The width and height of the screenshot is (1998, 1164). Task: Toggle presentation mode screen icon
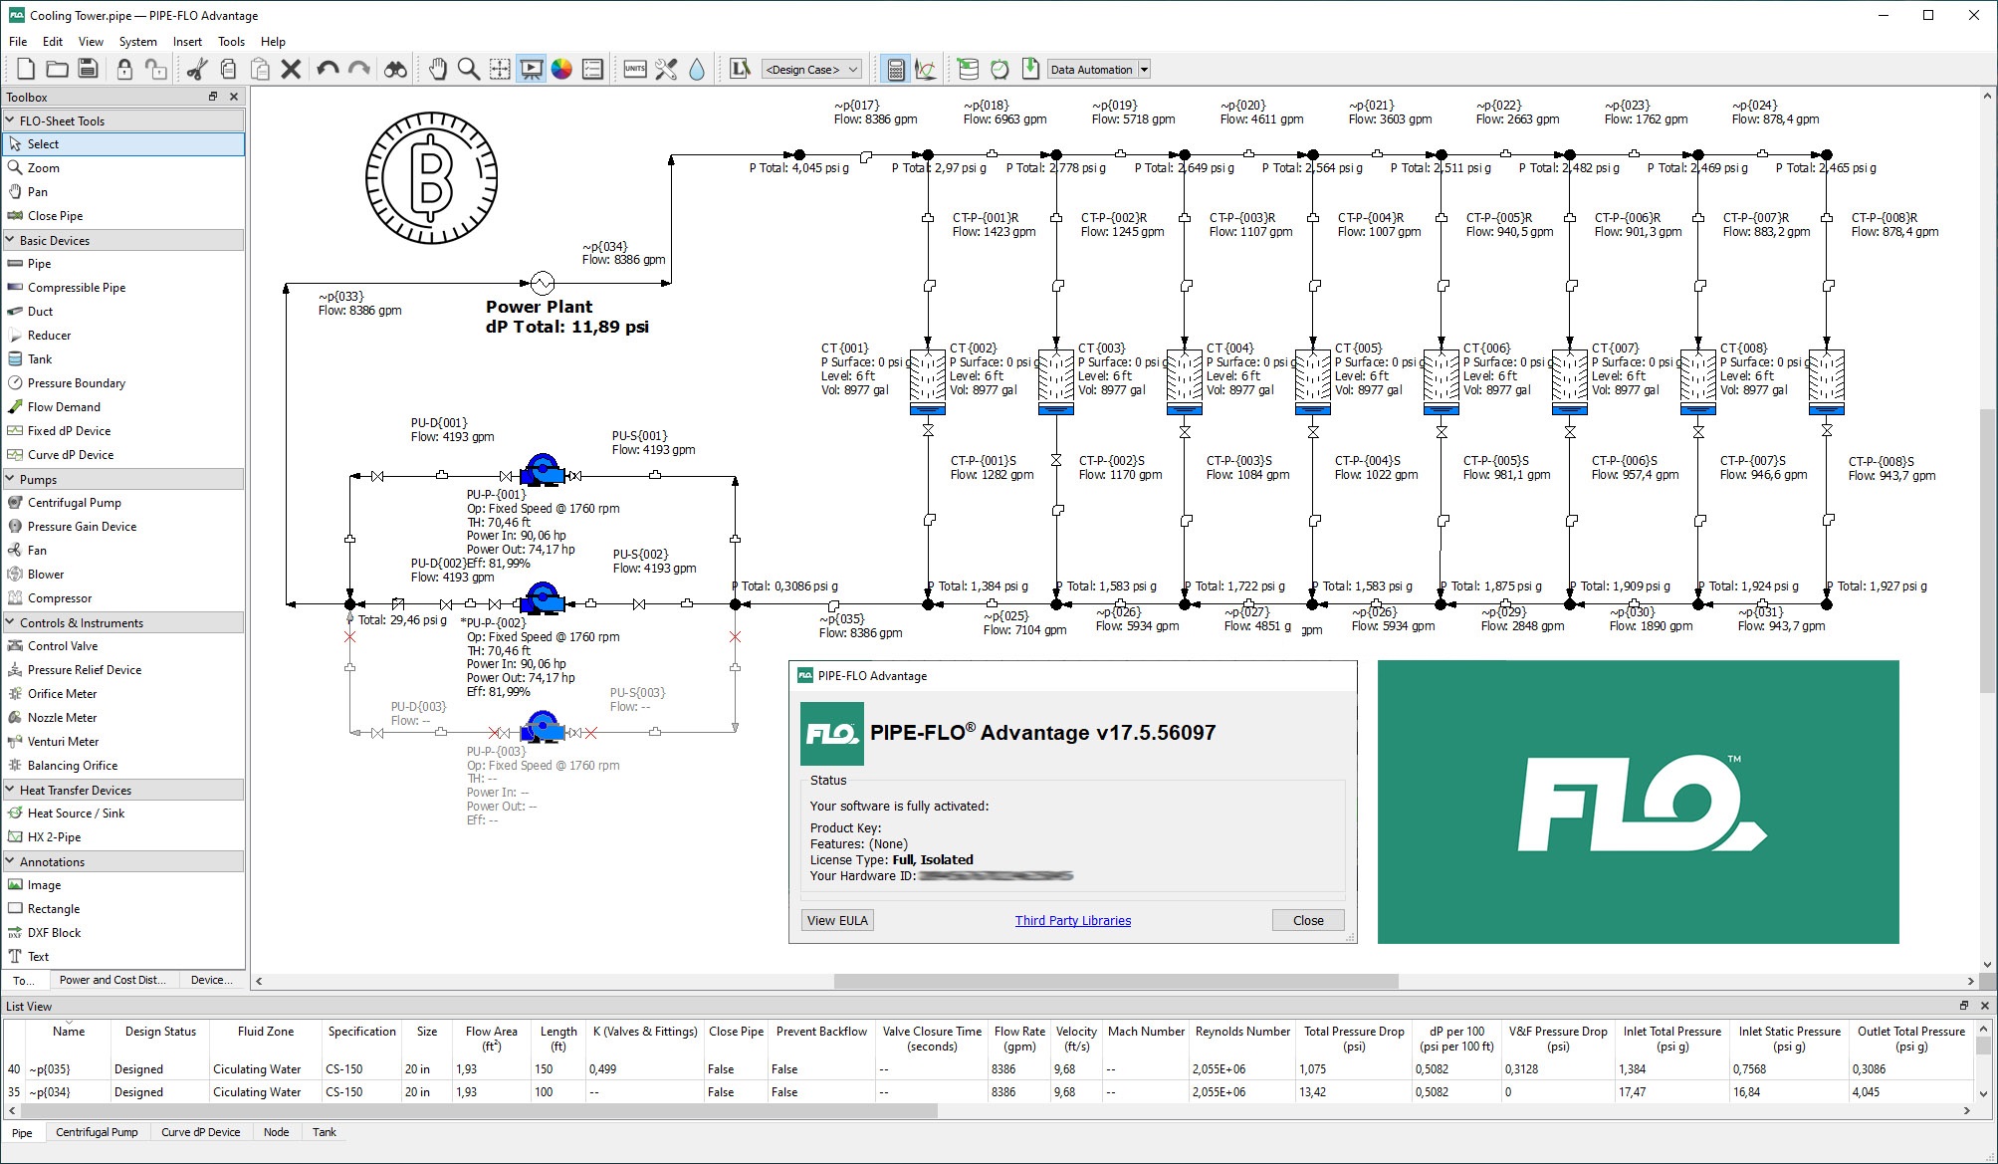pyautogui.click(x=532, y=69)
